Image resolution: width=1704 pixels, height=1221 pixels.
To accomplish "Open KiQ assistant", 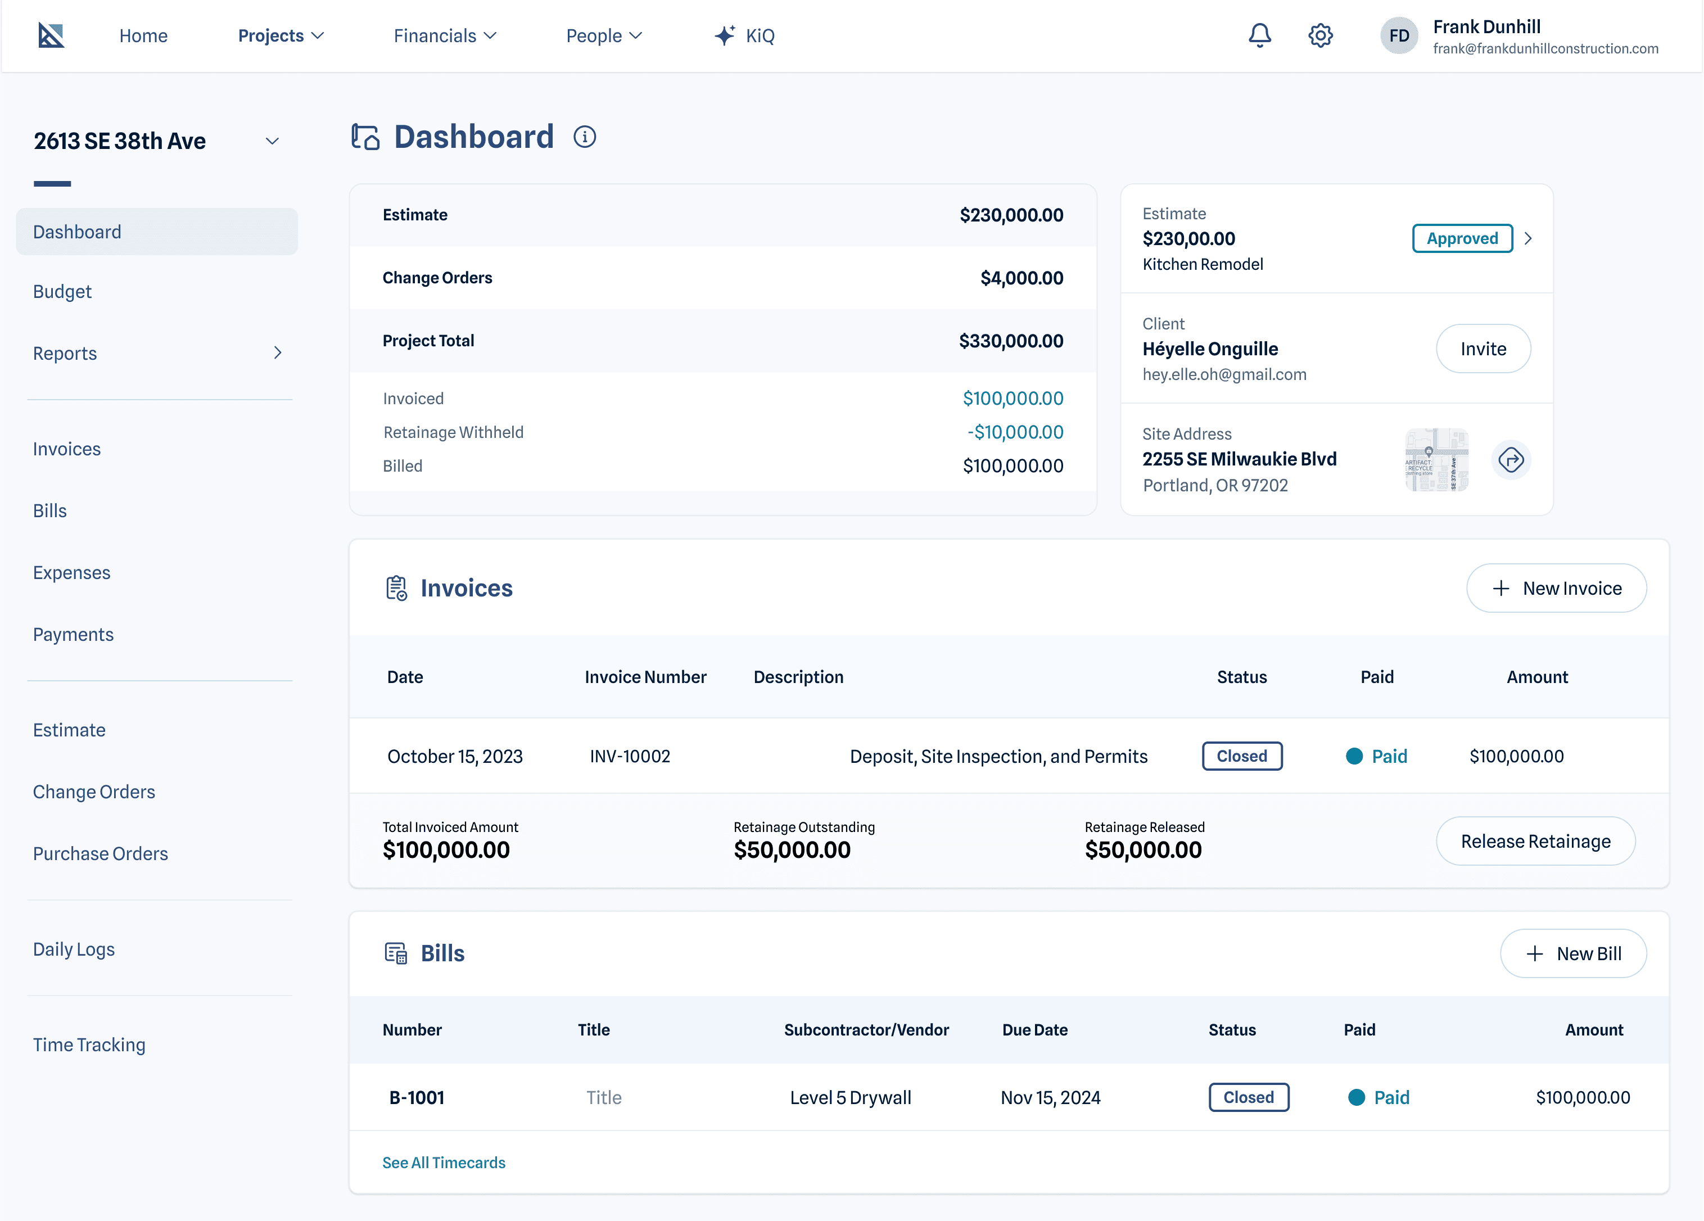I will tap(744, 35).
